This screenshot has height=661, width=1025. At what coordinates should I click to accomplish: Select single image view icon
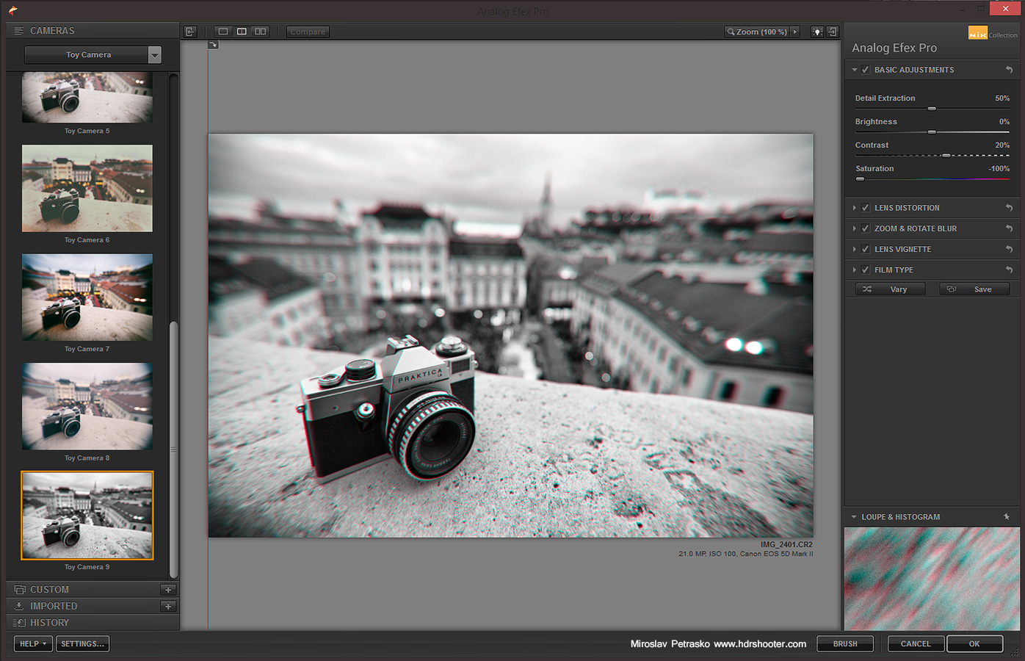tap(223, 32)
